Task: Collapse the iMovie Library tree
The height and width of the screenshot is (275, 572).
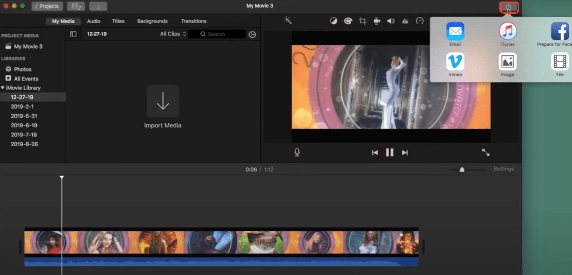Action: [x=2, y=88]
